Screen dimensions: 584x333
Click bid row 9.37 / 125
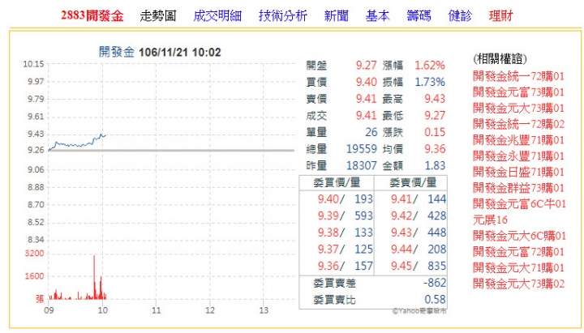tap(345, 250)
